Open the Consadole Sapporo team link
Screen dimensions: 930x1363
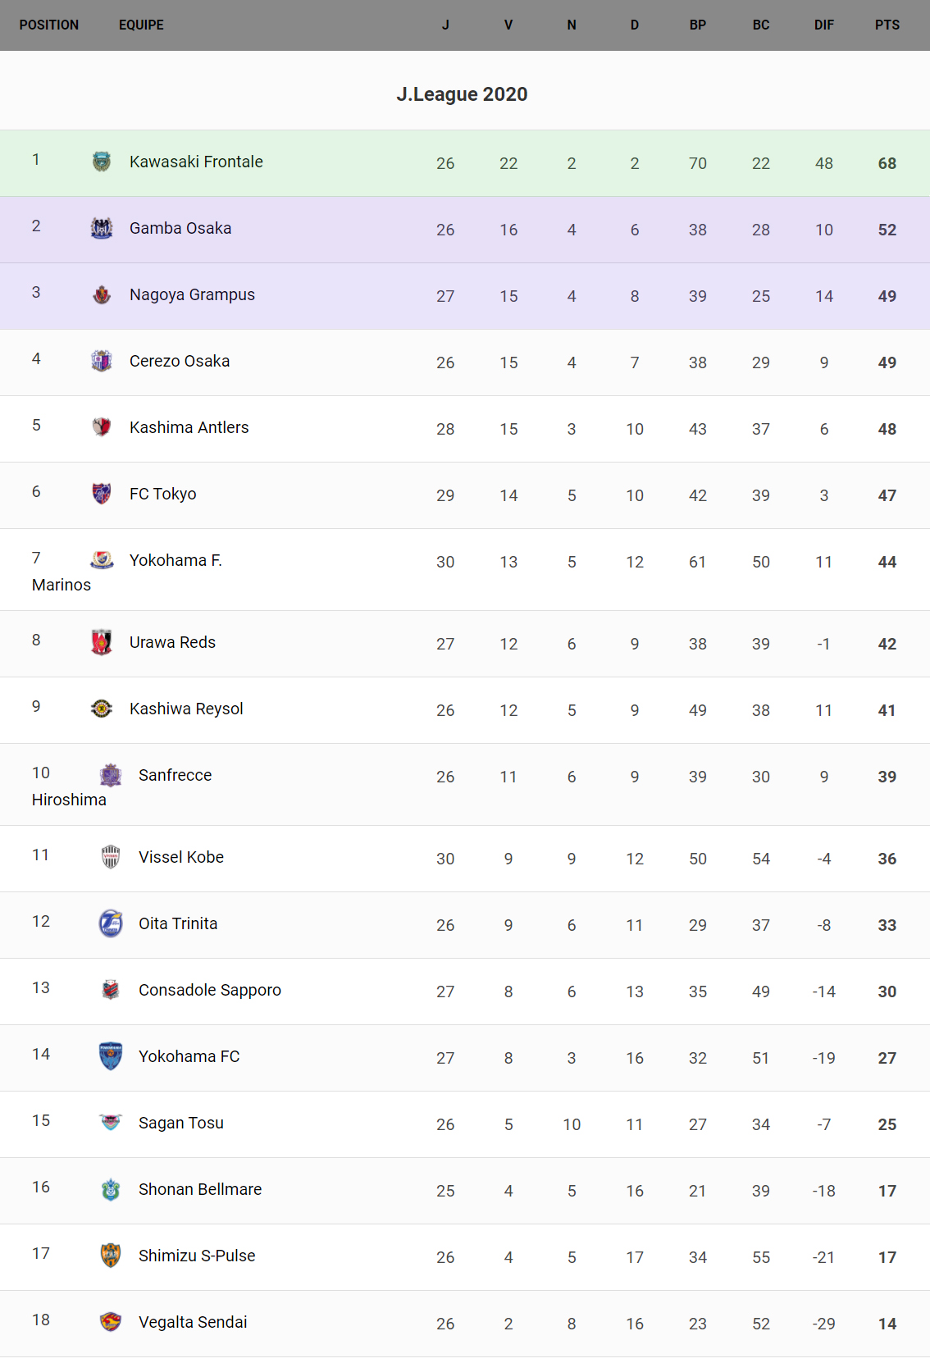(210, 990)
